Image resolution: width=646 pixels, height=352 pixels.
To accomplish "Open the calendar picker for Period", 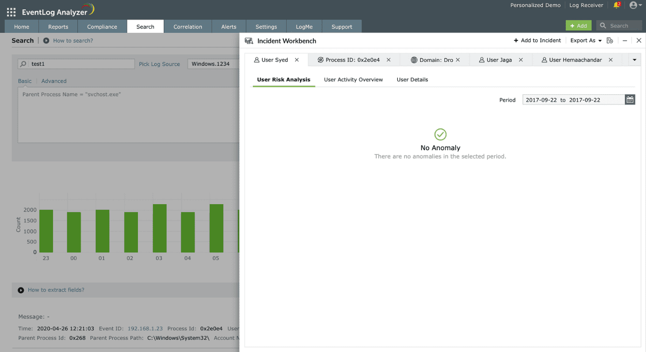I will tap(630, 99).
